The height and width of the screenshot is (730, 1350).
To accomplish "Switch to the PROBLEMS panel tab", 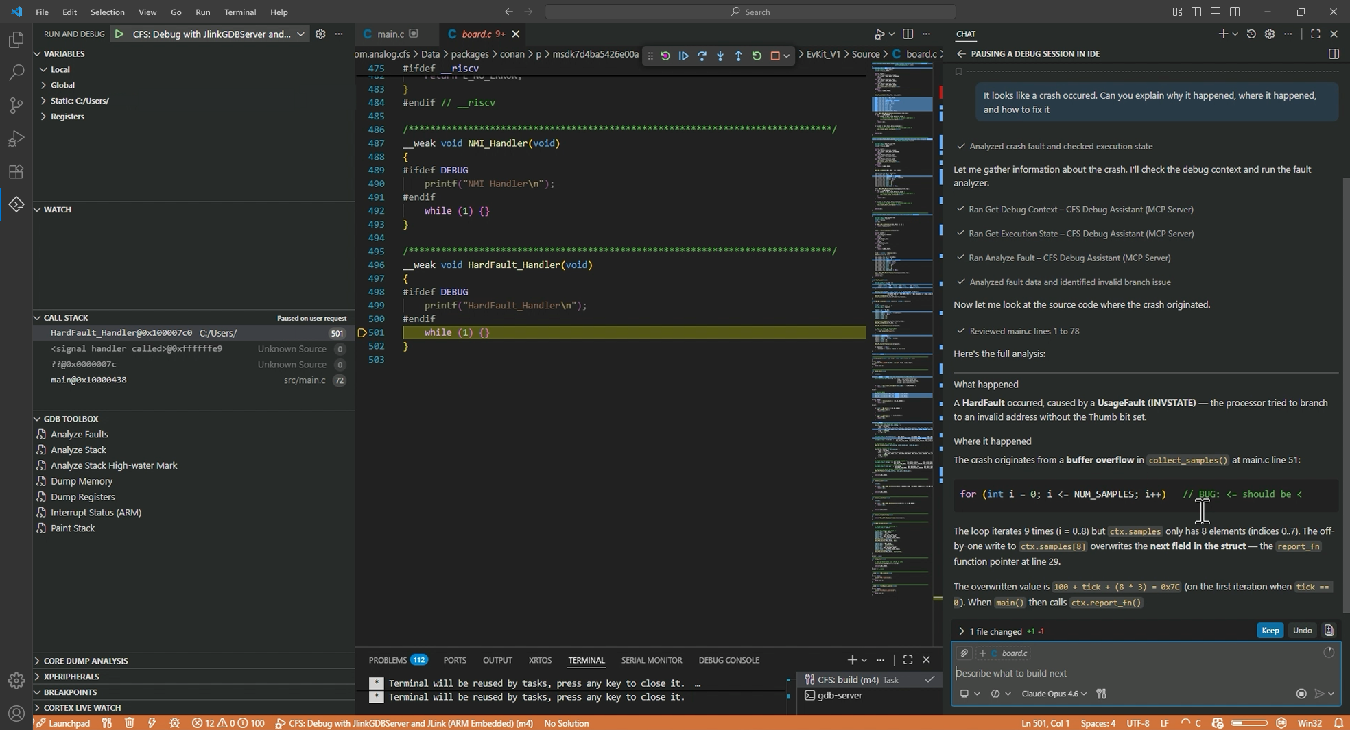I will click(x=398, y=660).
